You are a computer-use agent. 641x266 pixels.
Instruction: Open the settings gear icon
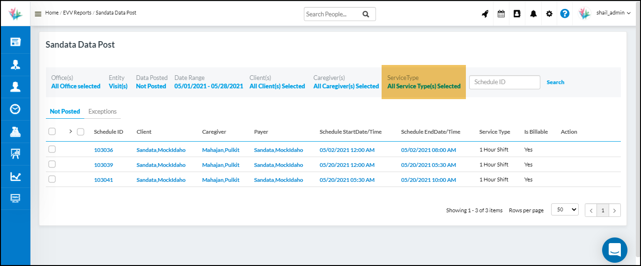coord(549,14)
